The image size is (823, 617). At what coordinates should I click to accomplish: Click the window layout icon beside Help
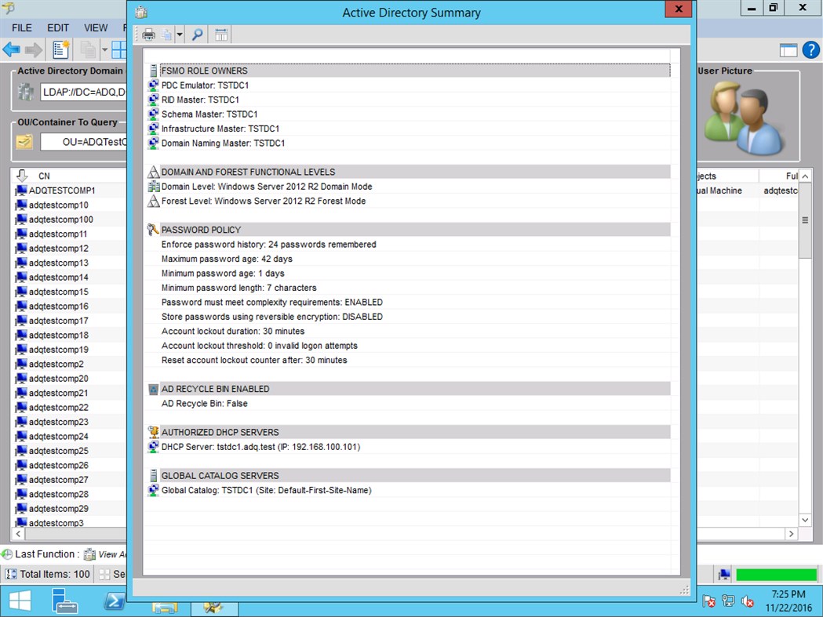(788, 50)
